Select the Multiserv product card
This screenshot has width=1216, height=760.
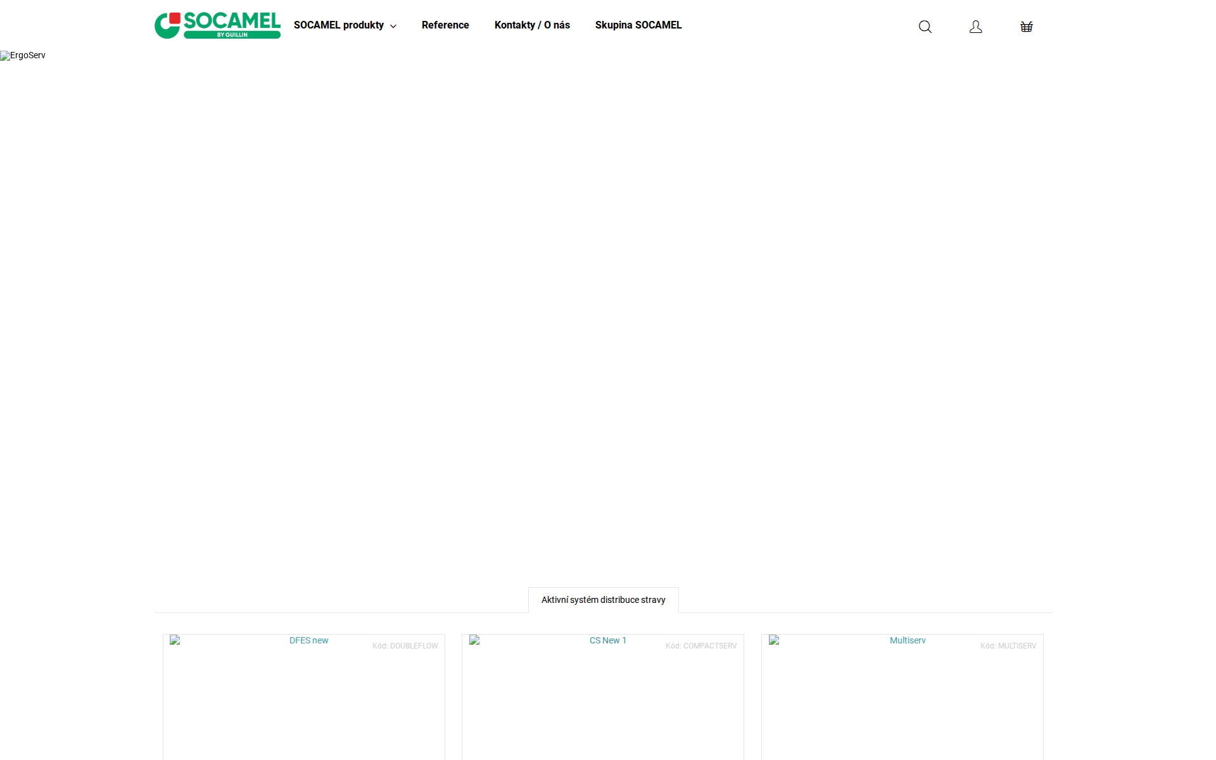point(902,697)
